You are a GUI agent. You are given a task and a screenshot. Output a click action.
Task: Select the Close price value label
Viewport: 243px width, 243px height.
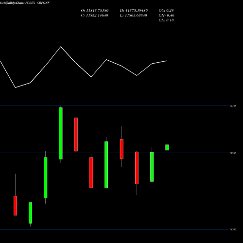coord(94,16)
